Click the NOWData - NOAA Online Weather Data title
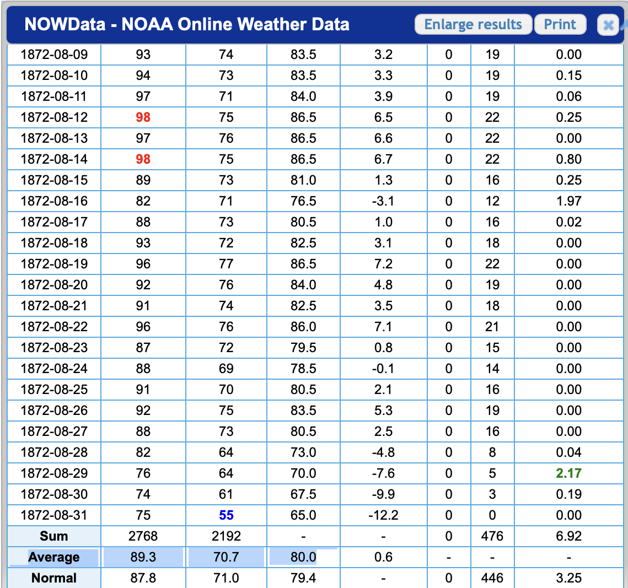 187,24
